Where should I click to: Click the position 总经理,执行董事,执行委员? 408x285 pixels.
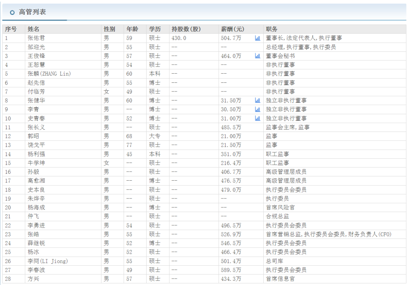coord(301,47)
